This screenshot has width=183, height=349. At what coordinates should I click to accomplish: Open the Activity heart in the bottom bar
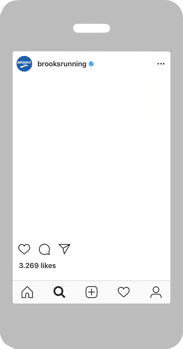(x=123, y=292)
